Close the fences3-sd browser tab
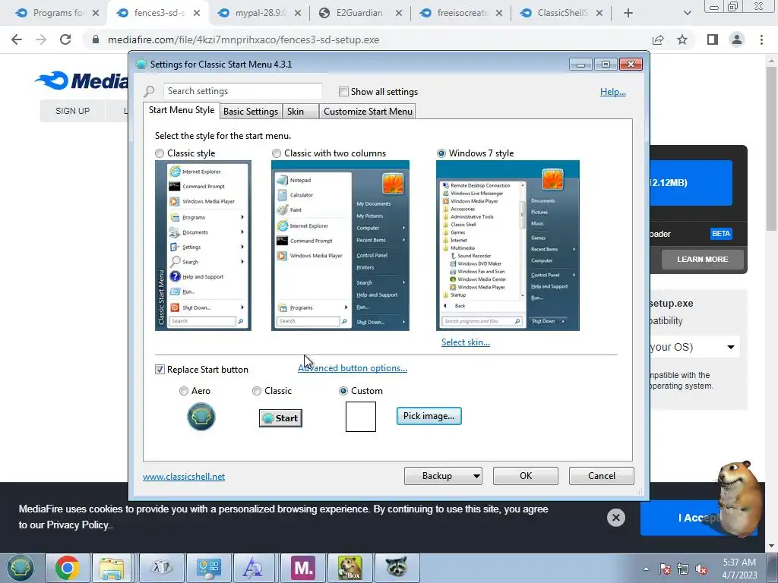 tap(197, 13)
